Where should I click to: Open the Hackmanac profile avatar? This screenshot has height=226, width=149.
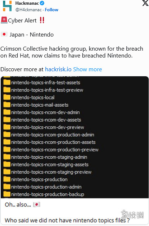click(x=7, y=6)
